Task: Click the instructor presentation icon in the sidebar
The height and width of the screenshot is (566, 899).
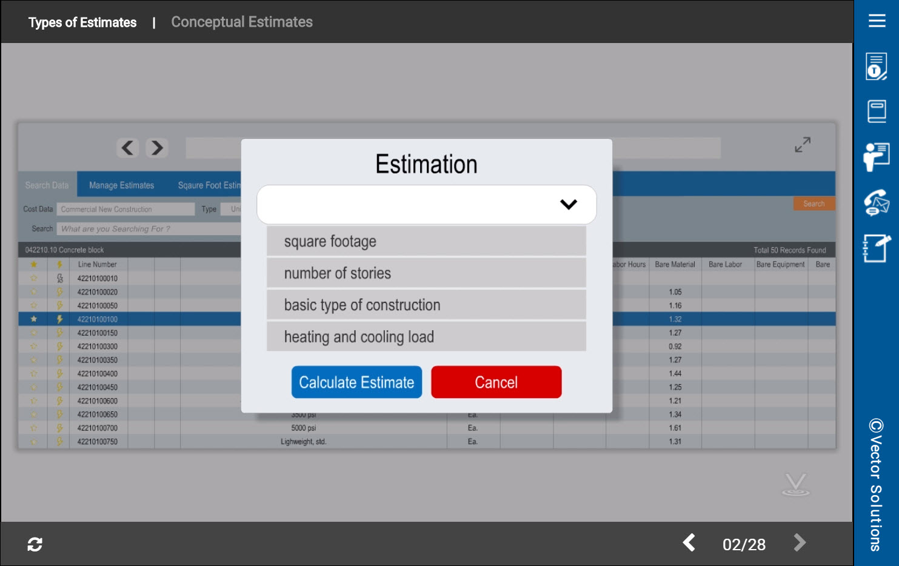Action: click(877, 158)
